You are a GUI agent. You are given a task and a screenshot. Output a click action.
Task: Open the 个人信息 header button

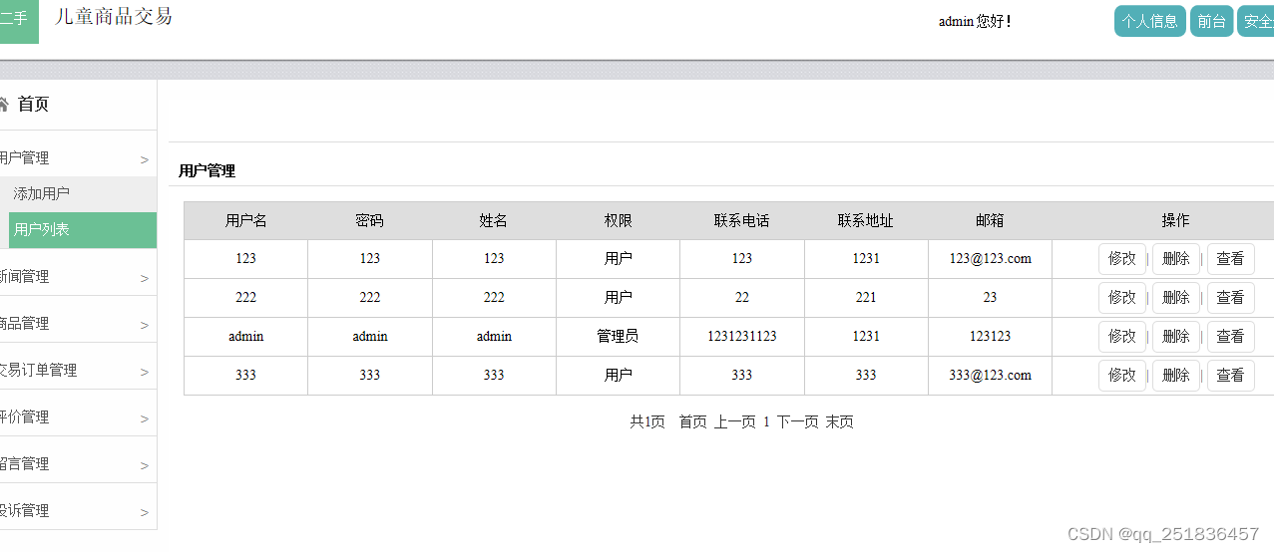pyautogui.click(x=1150, y=21)
